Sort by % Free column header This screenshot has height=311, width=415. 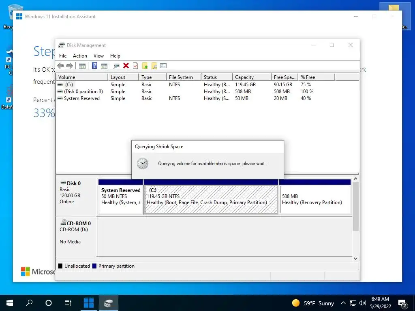317,77
